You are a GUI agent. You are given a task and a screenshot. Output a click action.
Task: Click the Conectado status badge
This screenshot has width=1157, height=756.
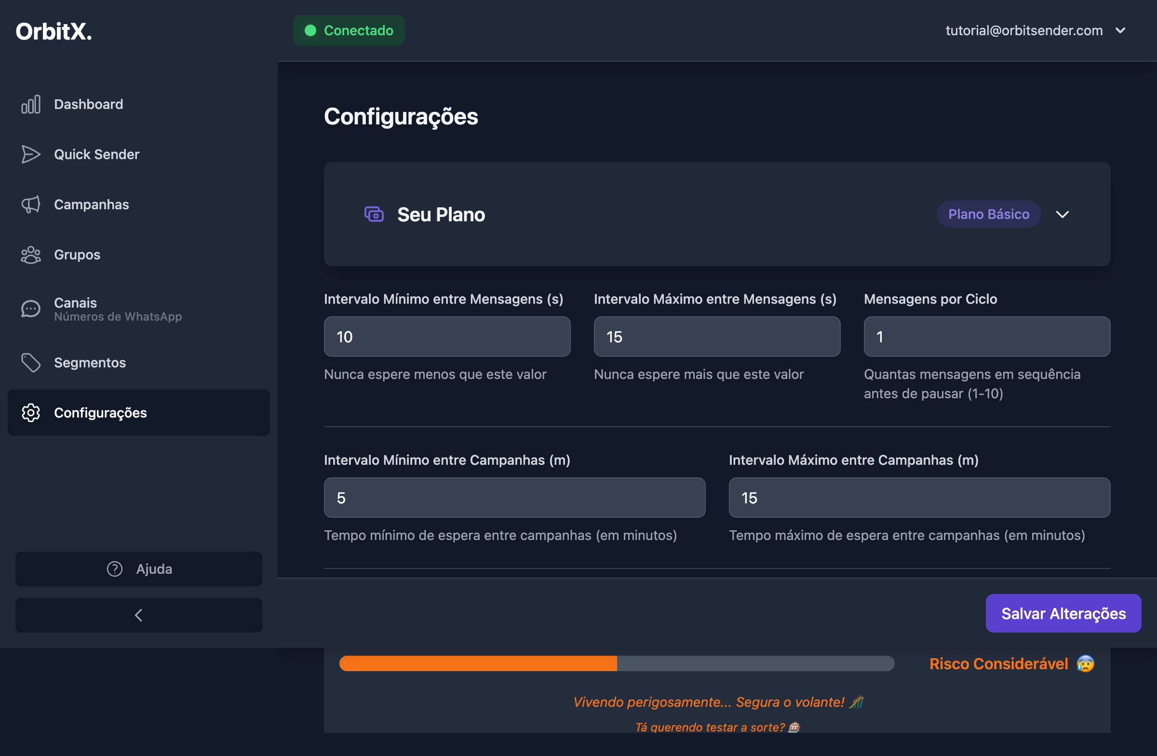click(349, 30)
